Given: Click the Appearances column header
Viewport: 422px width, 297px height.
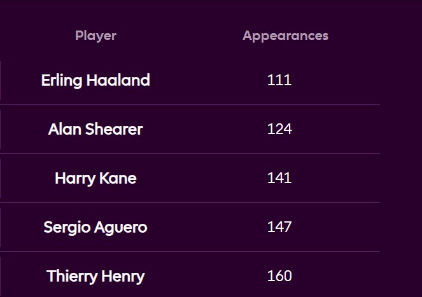Looking at the screenshot, I should tap(285, 36).
